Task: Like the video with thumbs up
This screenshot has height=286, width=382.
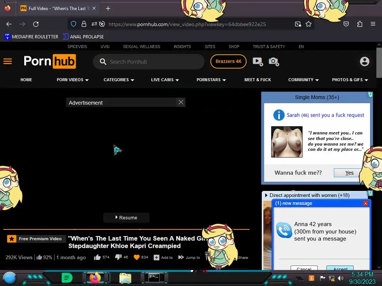Action: coord(97,257)
